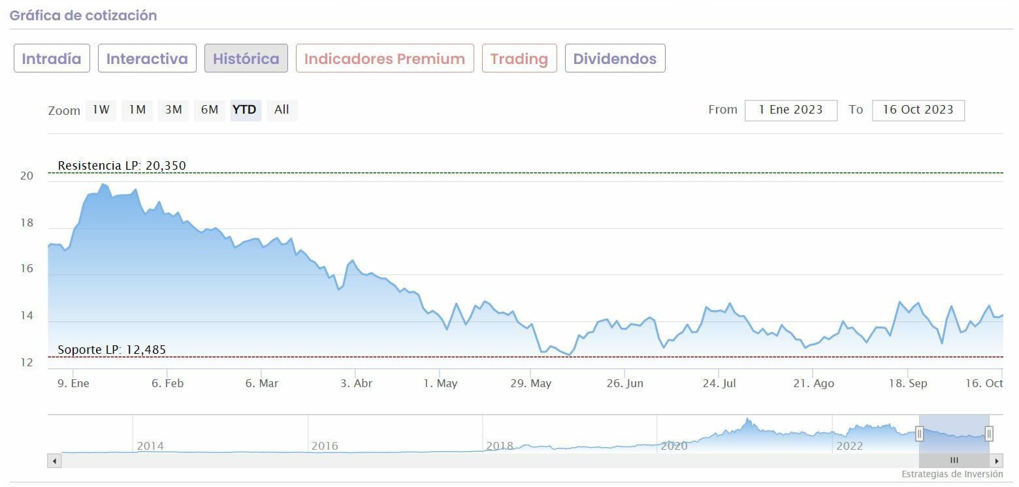Click the right range handle in navigator
This screenshot has height=487, width=1019.
[989, 433]
